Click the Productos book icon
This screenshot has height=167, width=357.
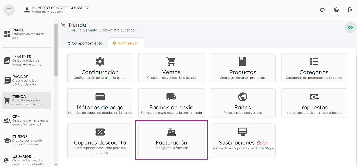[243, 62]
